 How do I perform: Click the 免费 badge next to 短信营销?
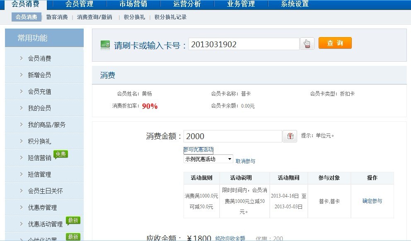[x=60, y=154]
